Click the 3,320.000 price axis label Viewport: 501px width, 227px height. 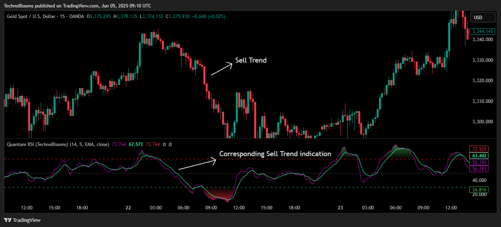(483, 81)
